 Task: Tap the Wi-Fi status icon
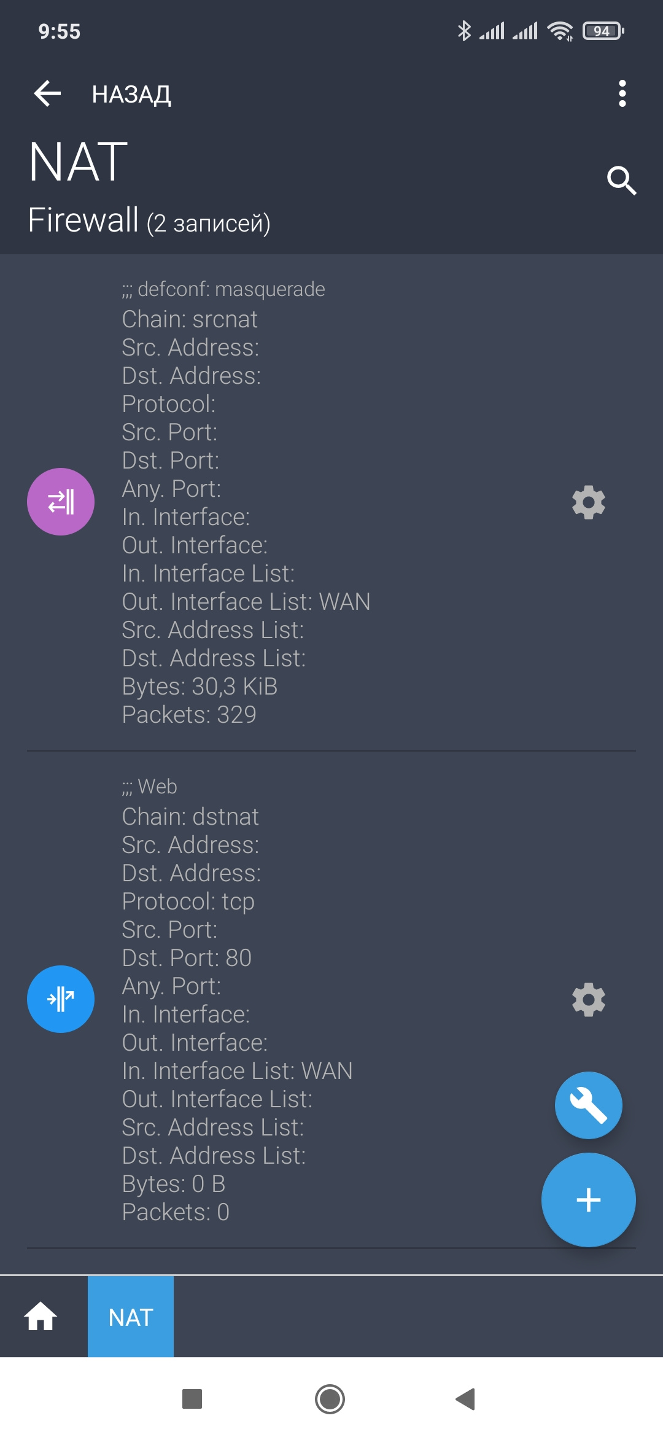coord(559,31)
